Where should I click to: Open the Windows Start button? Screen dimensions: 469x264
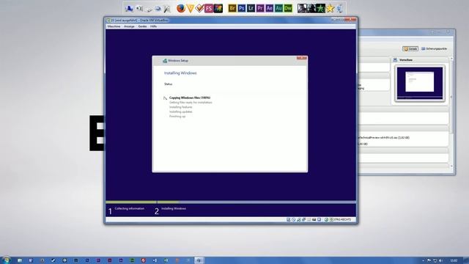pyautogui.click(x=6, y=260)
